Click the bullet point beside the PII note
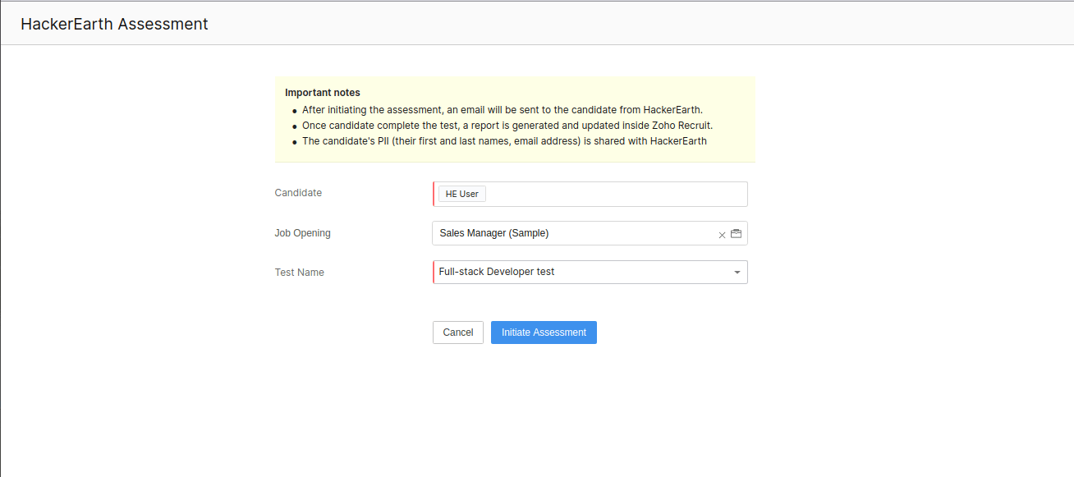The image size is (1074, 477). click(294, 142)
